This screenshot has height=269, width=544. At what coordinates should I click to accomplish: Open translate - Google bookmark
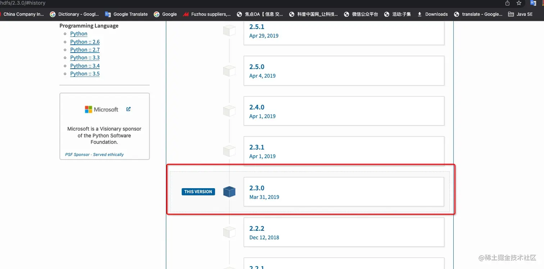click(x=478, y=14)
